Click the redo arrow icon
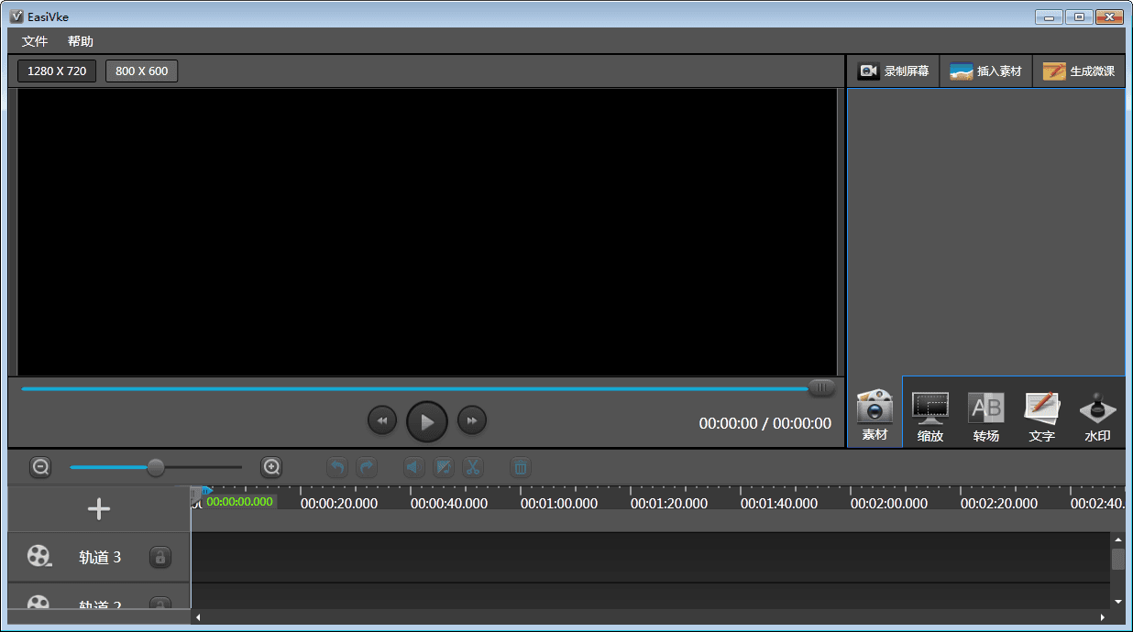Screen dimensions: 1133x632 (x=367, y=467)
